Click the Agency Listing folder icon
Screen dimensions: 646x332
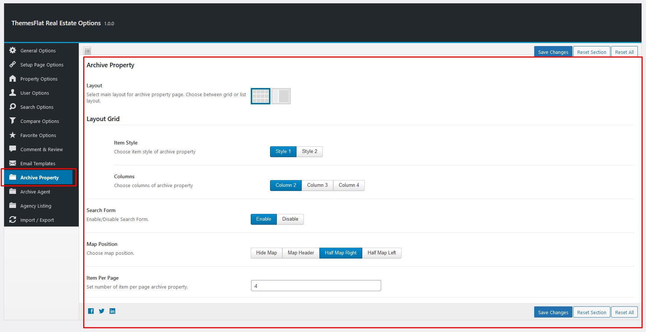13,205
